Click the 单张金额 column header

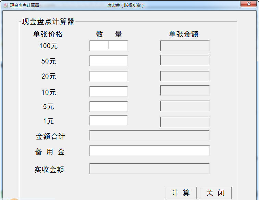tap(184, 34)
